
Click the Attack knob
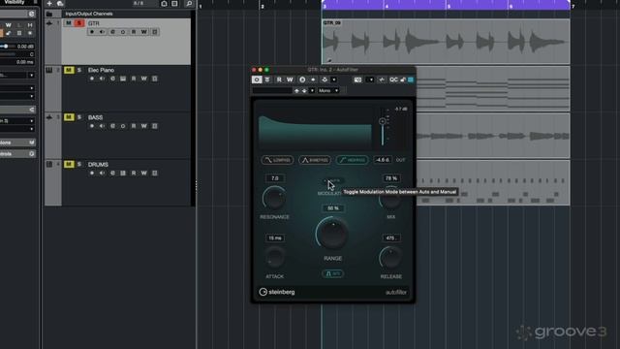click(274, 258)
